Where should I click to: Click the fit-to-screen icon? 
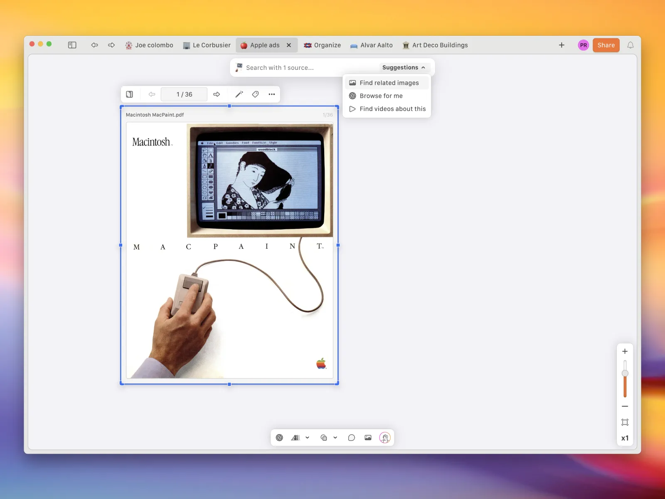[x=625, y=422]
